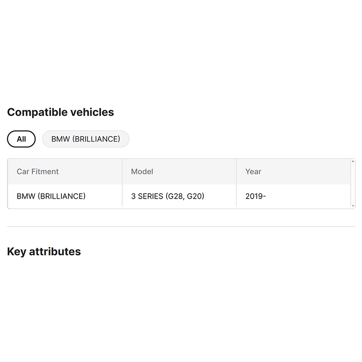Click the Key attributes heading

point(44,252)
